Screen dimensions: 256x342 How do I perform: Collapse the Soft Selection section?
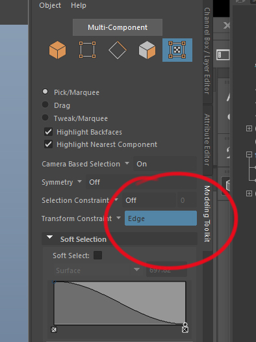click(50, 237)
